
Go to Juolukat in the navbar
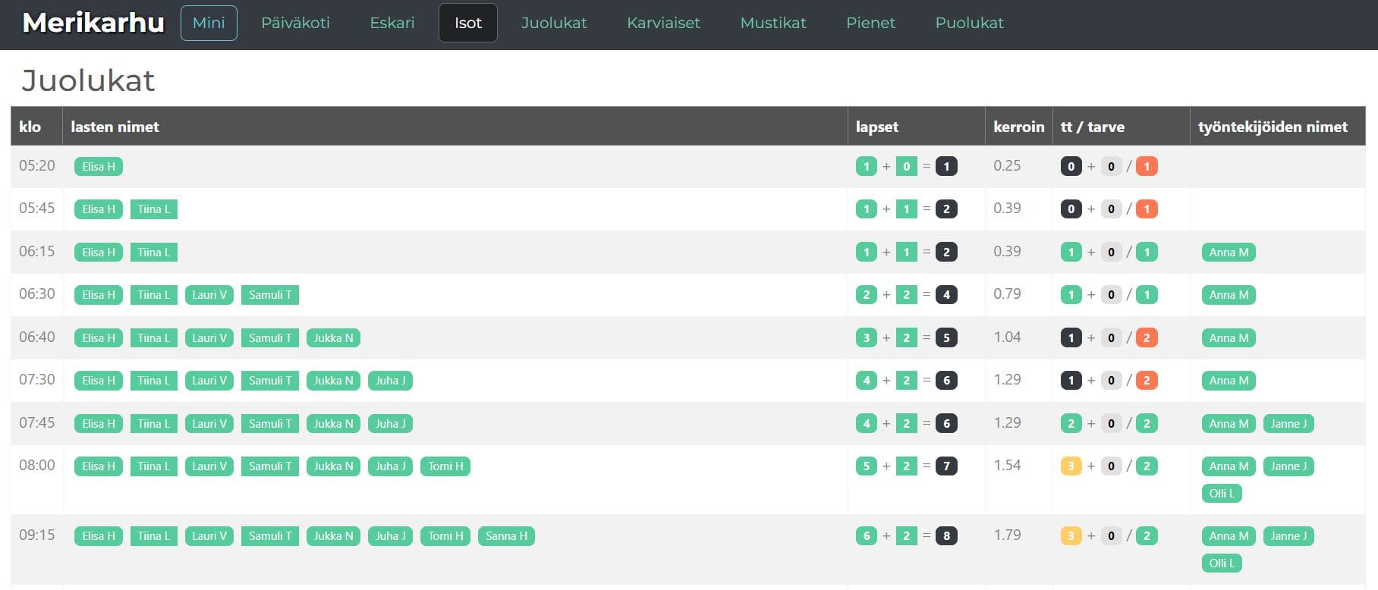[553, 24]
